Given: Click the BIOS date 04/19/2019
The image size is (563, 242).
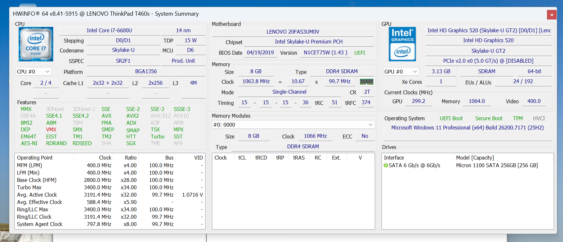Looking at the screenshot, I should click(260, 52).
